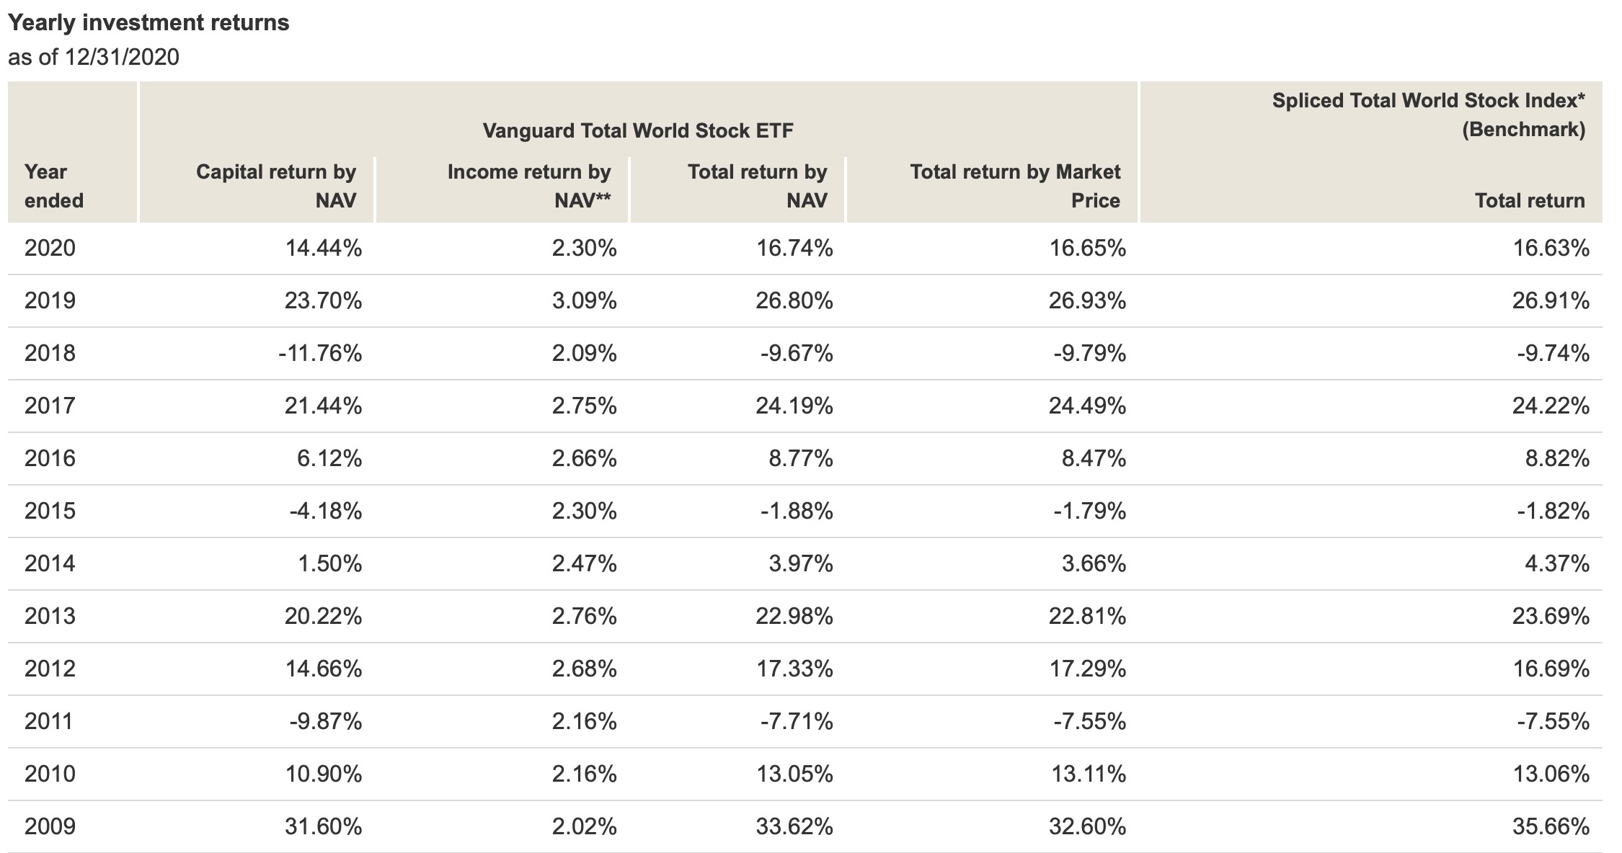Click the 2012 year row label

pyautogui.click(x=50, y=669)
